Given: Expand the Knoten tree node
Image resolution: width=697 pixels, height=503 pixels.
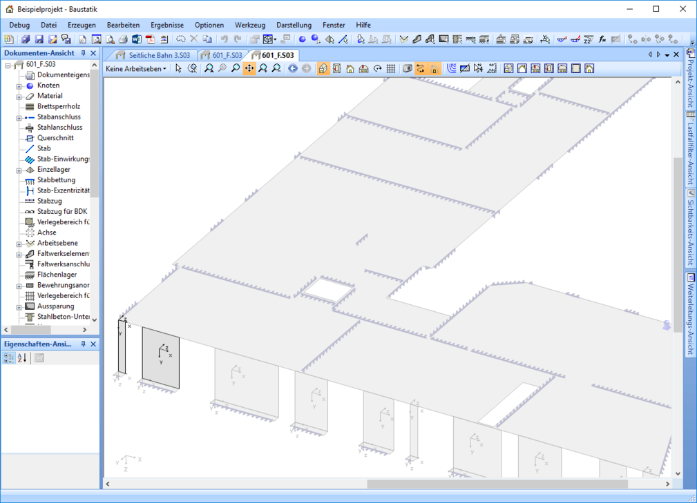Looking at the screenshot, I should (19, 86).
